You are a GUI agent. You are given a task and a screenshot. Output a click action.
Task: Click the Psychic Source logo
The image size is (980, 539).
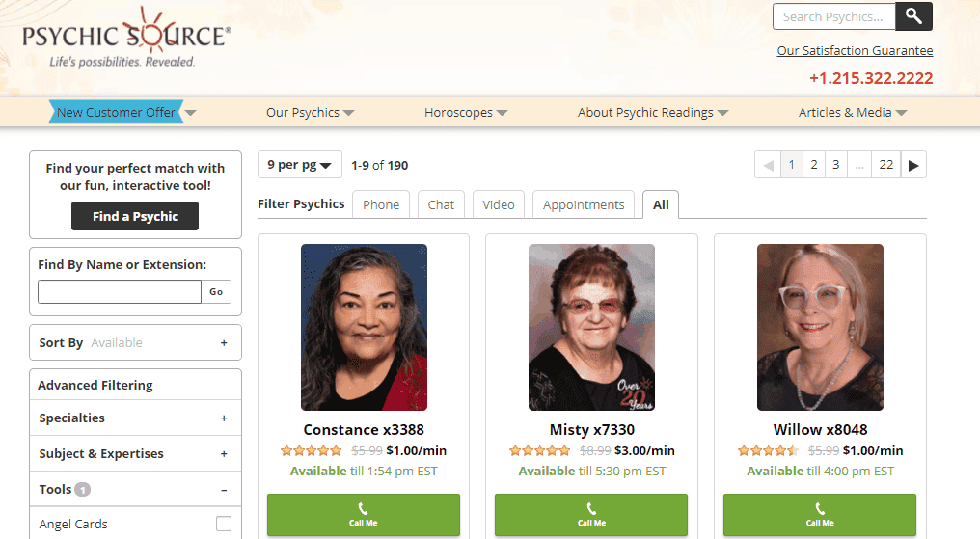coord(127,38)
